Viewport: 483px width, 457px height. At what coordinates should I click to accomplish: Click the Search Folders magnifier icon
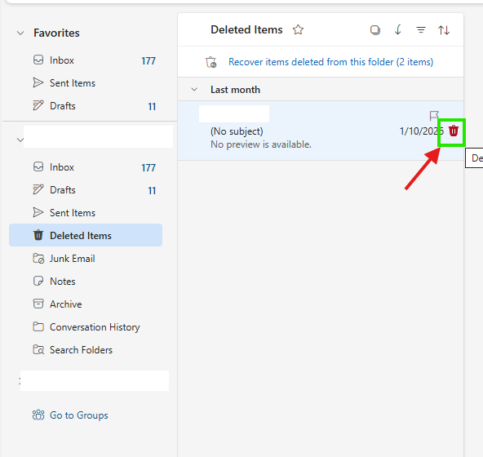38,349
